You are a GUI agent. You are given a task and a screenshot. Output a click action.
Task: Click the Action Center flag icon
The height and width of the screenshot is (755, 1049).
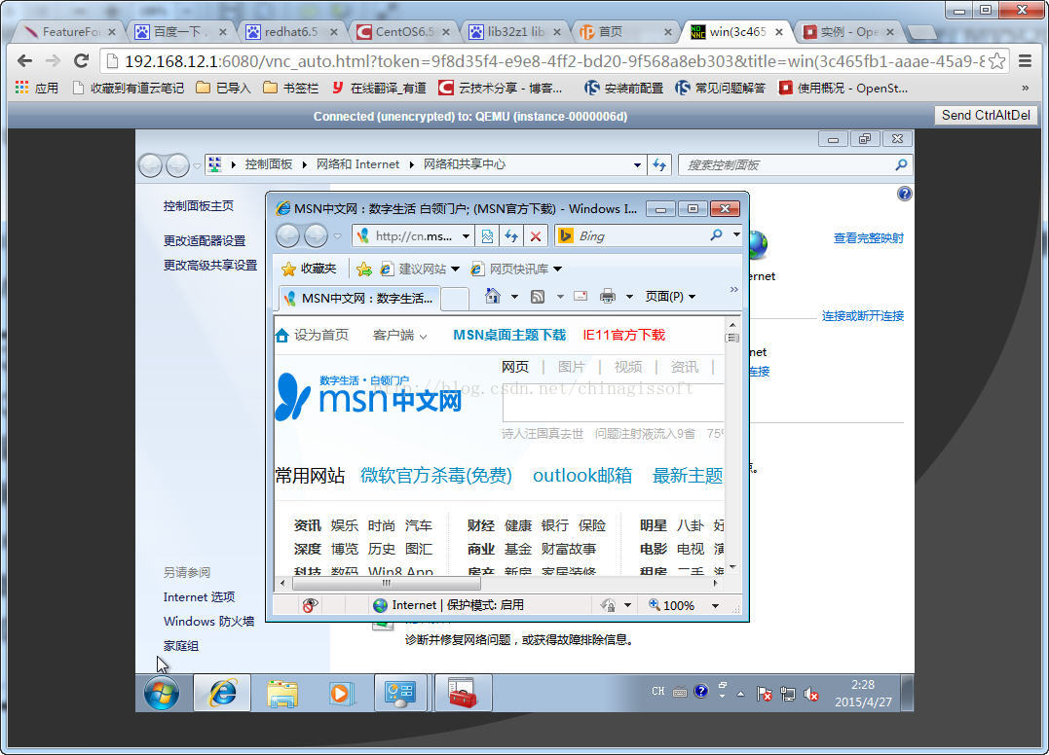click(764, 695)
